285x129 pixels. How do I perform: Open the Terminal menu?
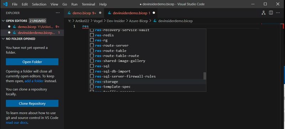[x=88, y=4]
